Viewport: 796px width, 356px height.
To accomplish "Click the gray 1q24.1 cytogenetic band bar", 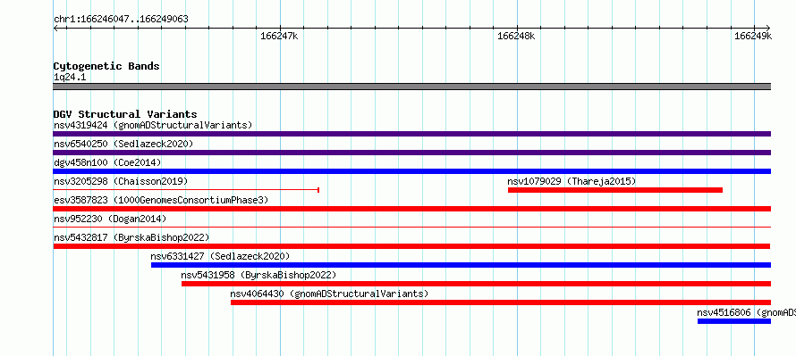I will click(411, 87).
